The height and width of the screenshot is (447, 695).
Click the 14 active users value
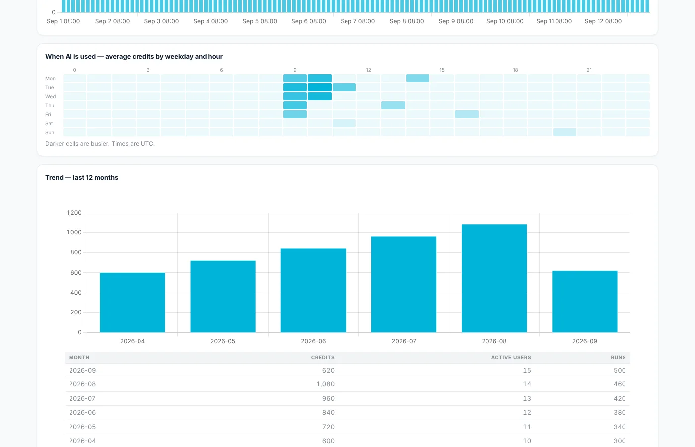point(527,384)
